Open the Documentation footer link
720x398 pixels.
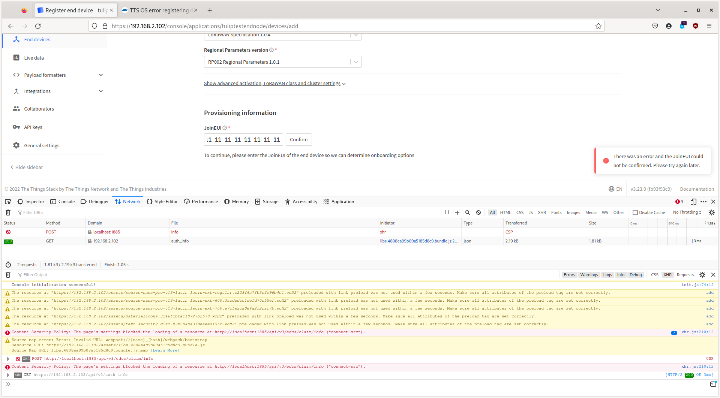pyautogui.click(x=697, y=189)
